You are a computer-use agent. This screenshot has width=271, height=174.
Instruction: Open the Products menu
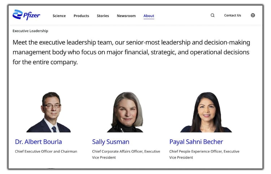tap(81, 16)
